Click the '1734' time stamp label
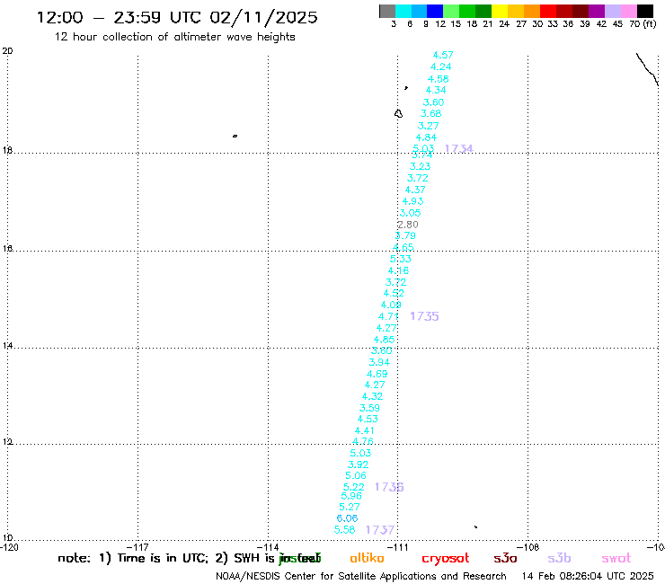This screenshot has height=584, width=665. pyautogui.click(x=459, y=148)
